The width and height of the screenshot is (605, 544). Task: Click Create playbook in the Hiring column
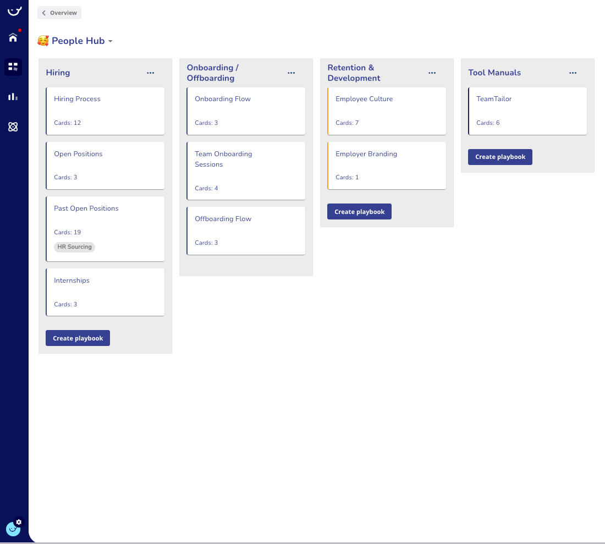(78, 338)
